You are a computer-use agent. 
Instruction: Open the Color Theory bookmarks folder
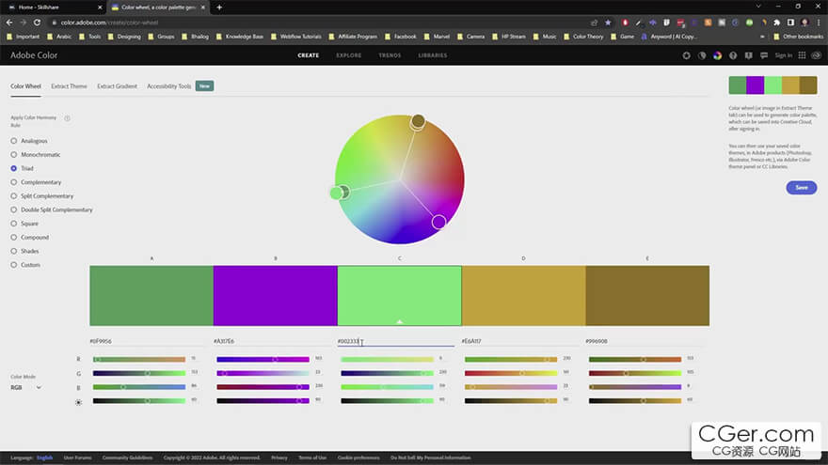tap(583, 37)
